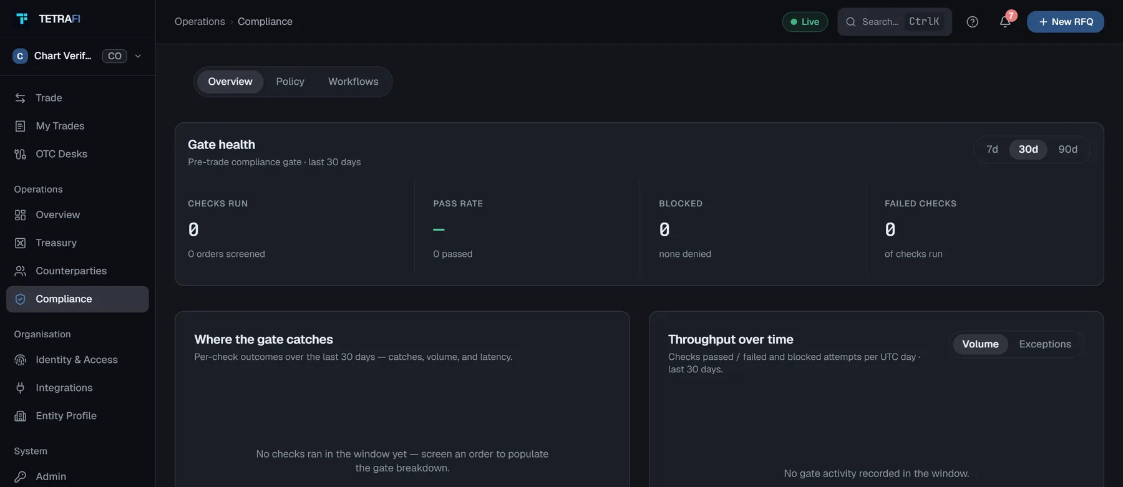Click the Integrations plug icon

21,388
